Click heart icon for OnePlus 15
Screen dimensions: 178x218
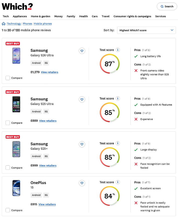81,183
